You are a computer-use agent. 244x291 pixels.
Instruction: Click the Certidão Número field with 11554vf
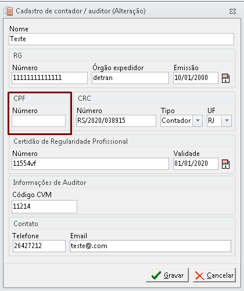90,164
